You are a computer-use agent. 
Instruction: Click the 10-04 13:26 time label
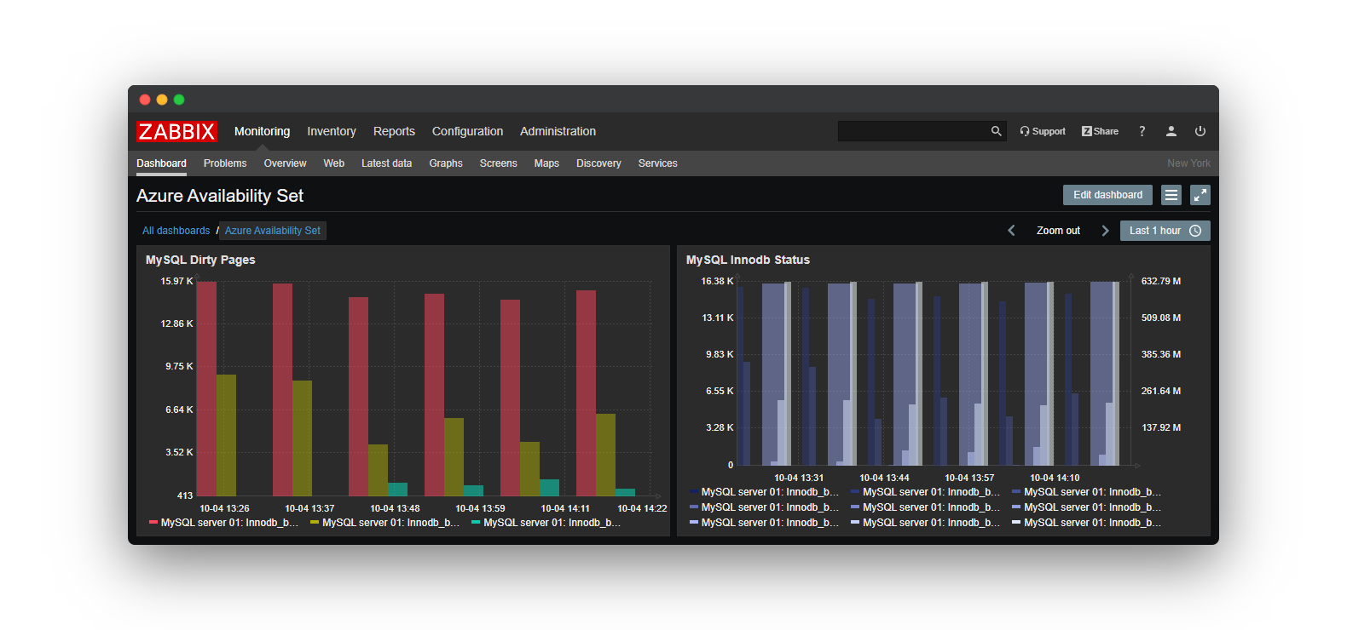click(224, 508)
